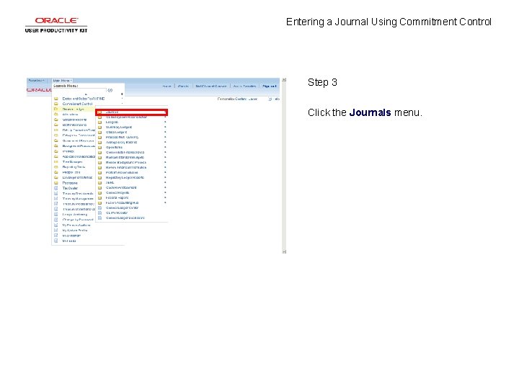519x389 pixels.
Task: Click the Commitment Control folder icon
Action: click(x=56, y=104)
